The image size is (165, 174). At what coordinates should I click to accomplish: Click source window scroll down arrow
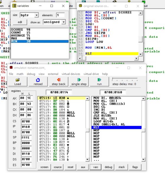[141, 54]
